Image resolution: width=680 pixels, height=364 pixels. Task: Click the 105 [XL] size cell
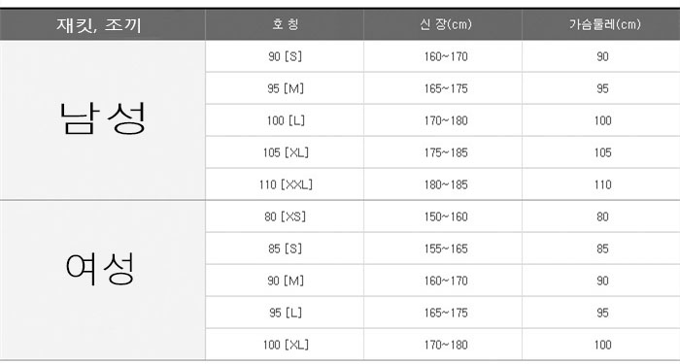285,152
